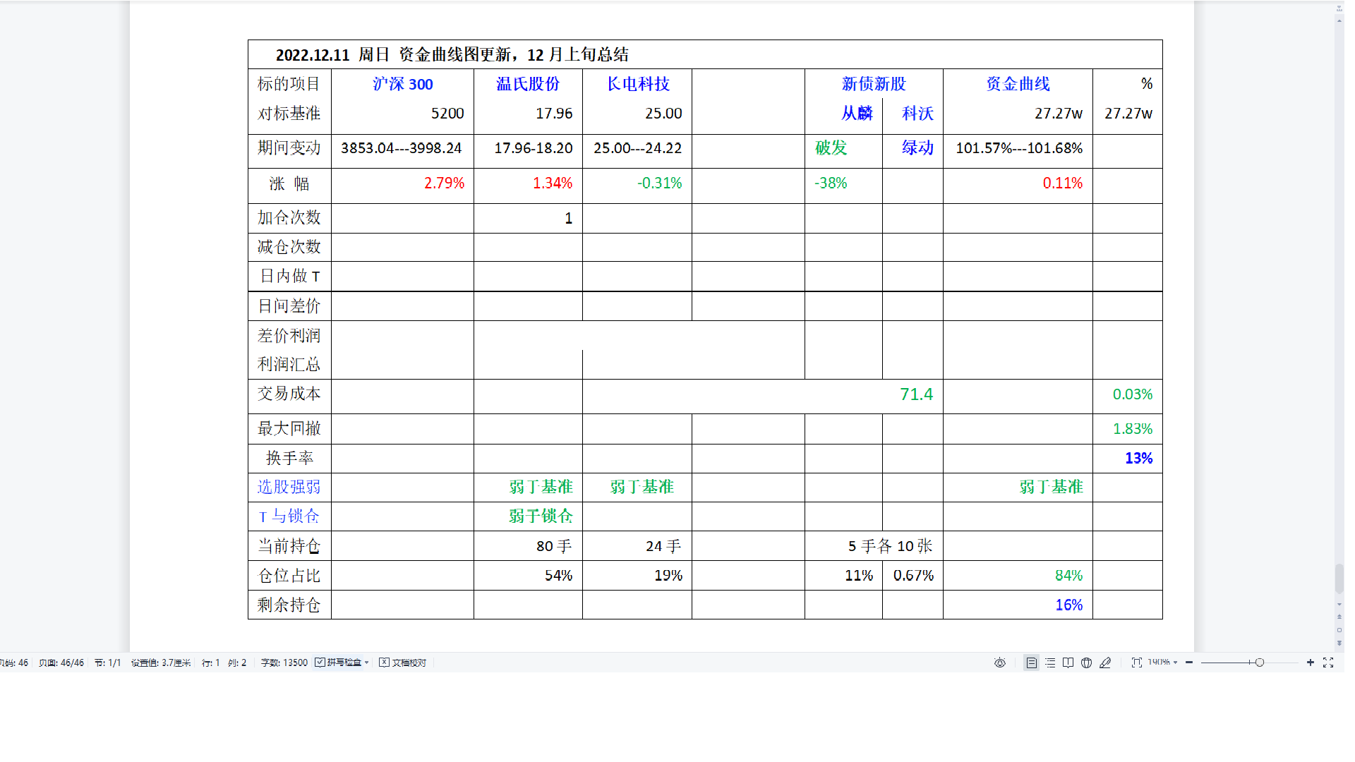Click the 2.79% gain value
This screenshot has height=762, width=1355.
click(444, 183)
